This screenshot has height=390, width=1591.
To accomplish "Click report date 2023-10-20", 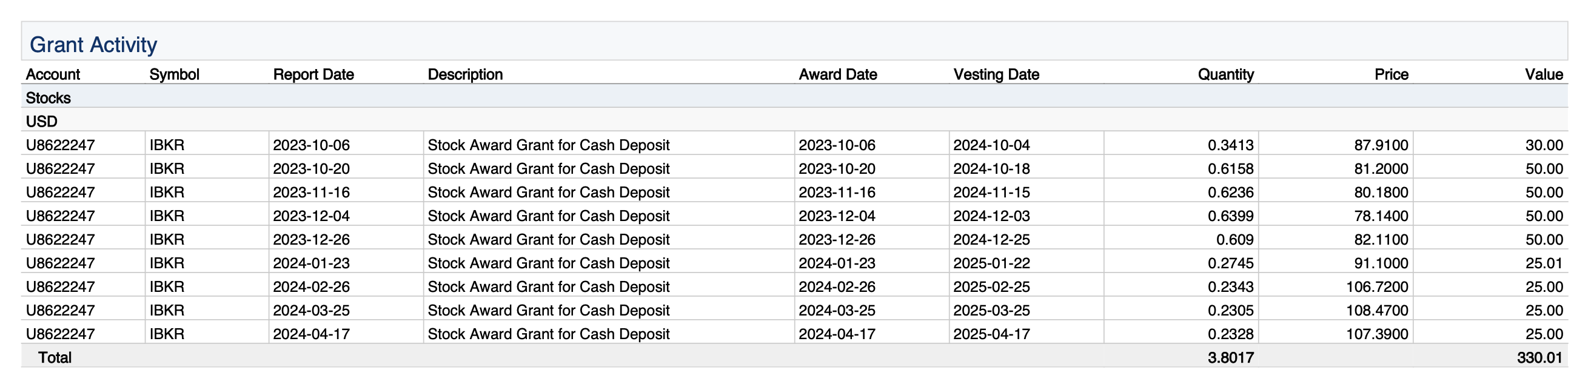I will coord(311,168).
